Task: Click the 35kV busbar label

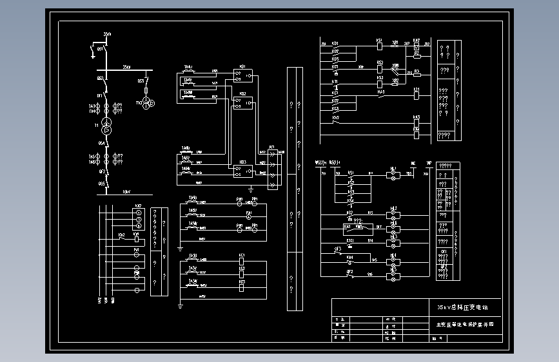Action: pyautogui.click(x=126, y=67)
